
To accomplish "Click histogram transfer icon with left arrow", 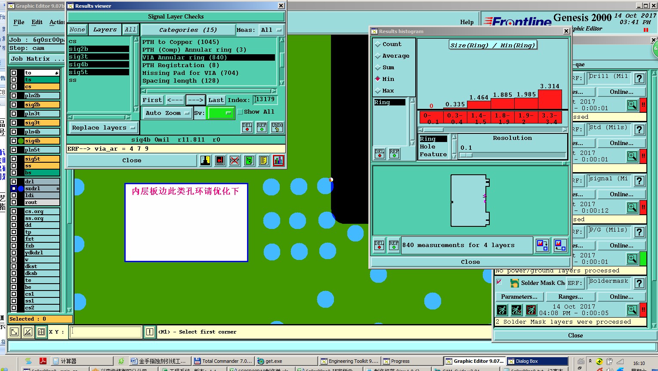I will (560, 245).
